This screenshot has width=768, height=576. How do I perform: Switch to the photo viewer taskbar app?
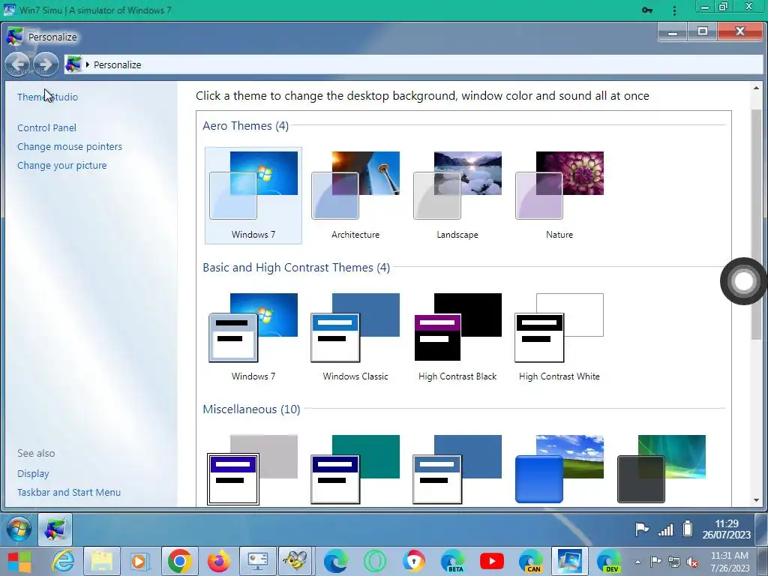570,561
